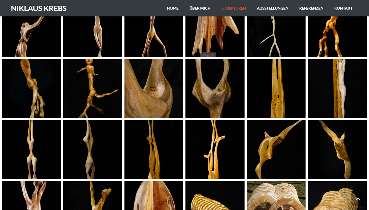Image resolution: width=369 pixels, height=210 pixels.
Task: Open the Home menu item
Action: click(173, 8)
